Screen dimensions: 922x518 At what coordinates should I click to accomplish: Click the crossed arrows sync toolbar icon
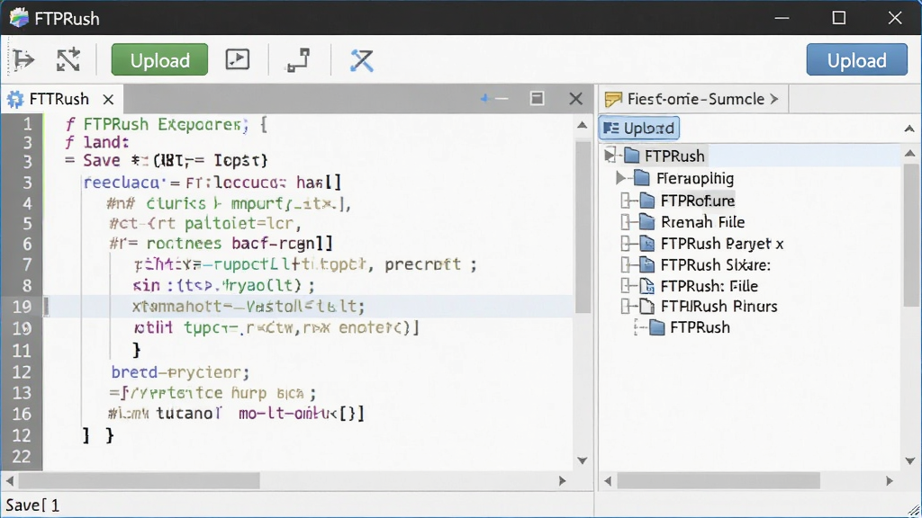coord(68,60)
